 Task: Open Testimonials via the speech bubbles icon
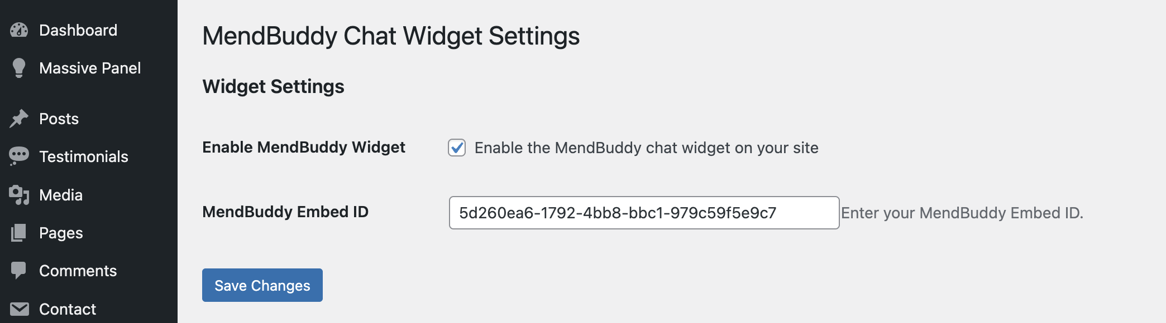pos(19,156)
